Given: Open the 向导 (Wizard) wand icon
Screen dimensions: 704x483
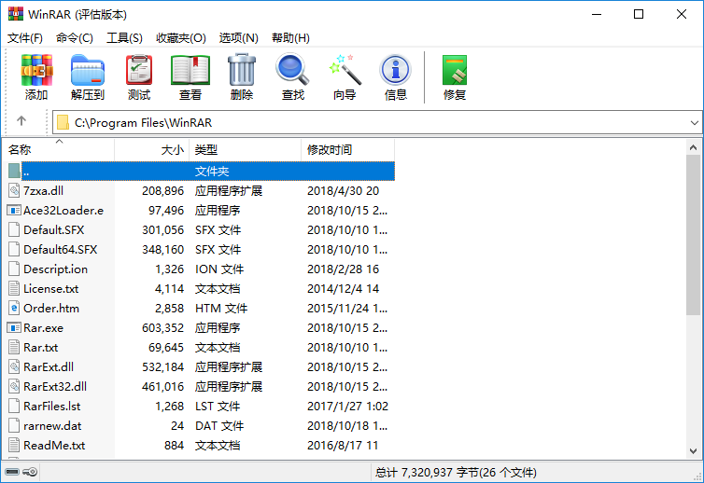Looking at the screenshot, I should point(345,70).
